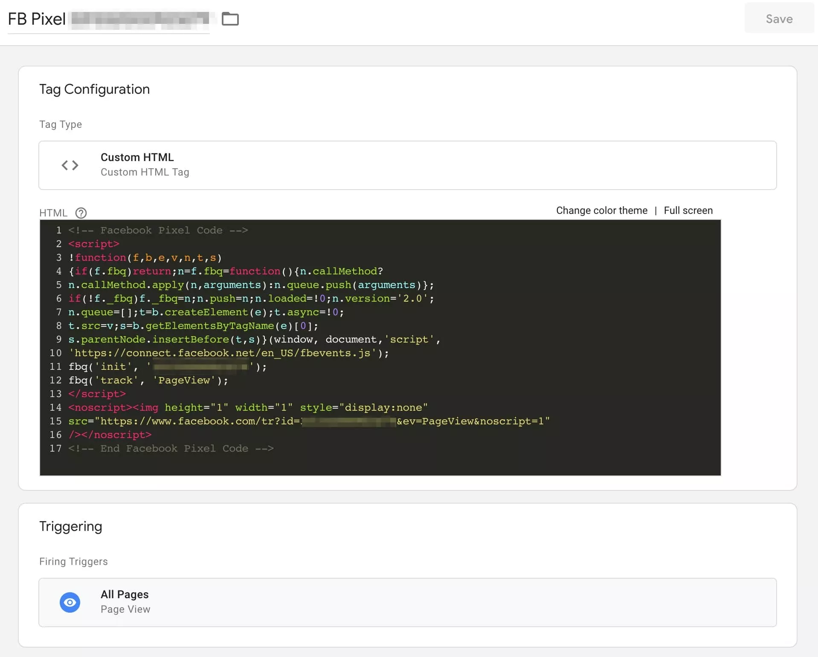Image resolution: width=818 pixels, height=657 pixels.
Task: Click the Save button
Action: [779, 19]
